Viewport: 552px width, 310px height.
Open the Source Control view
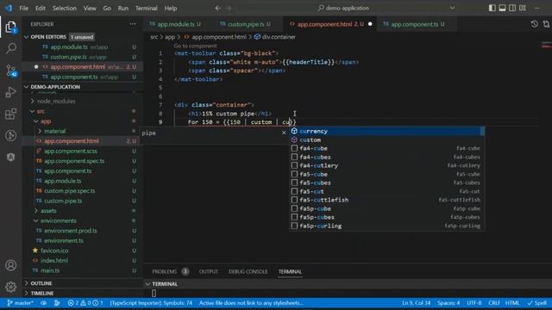(x=10, y=71)
